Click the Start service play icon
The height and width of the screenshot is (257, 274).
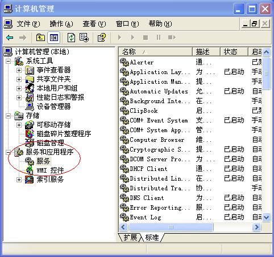pyautogui.click(x=119, y=38)
